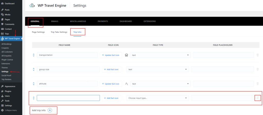Switch to the DASHBOARD tab
The width and height of the screenshot is (263, 115).
click(126, 21)
